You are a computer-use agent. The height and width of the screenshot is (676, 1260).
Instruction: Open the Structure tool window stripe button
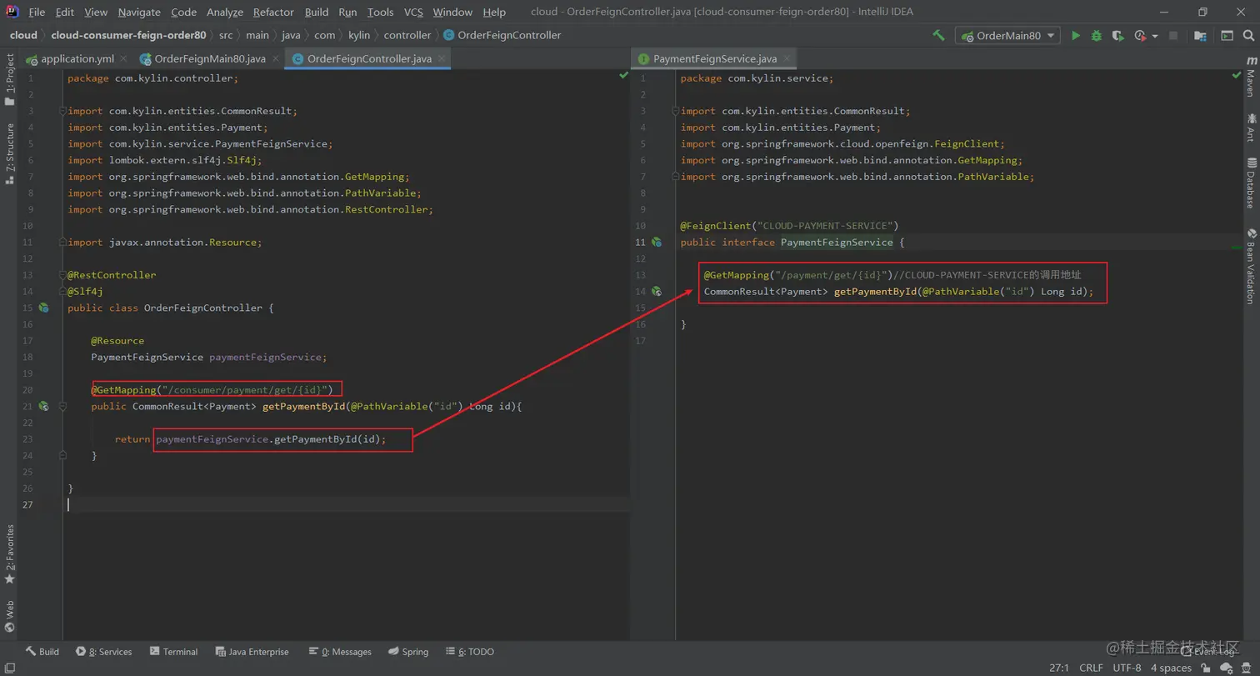9,153
